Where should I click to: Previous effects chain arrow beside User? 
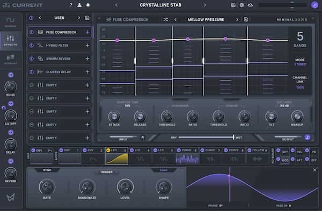tap(40, 18)
